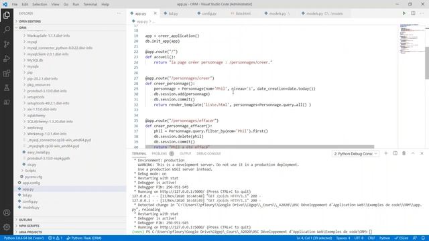Click the app.py breadcrumb
Viewport: 429px width, 241px height.
(x=142, y=21)
